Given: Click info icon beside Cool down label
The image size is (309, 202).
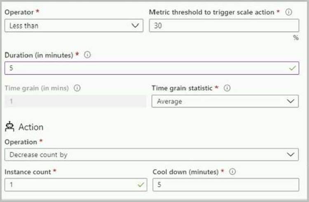Looking at the screenshot, I should [232, 171].
